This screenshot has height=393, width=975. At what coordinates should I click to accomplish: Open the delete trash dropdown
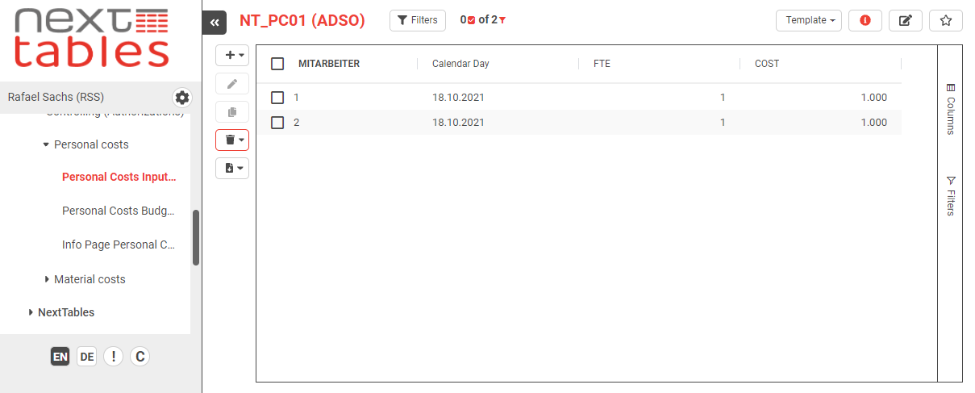(x=232, y=140)
